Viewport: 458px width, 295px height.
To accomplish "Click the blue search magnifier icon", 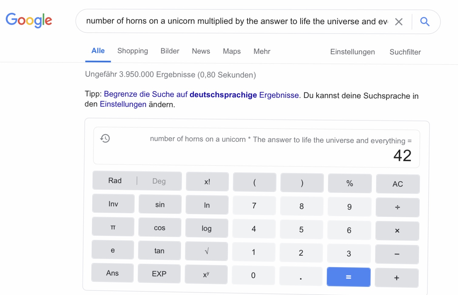I will (425, 22).
